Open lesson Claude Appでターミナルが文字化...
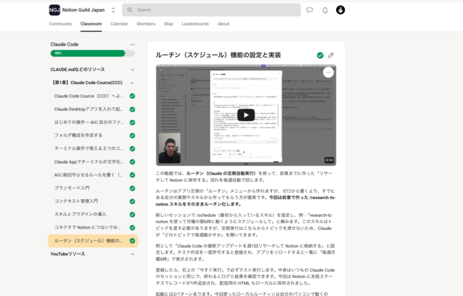Screen dimensions: 463x296 click(x=89, y=162)
